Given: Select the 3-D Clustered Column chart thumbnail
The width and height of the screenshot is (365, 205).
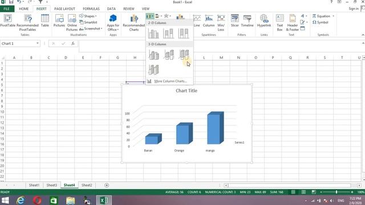Looking at the screenshot, I should click(153, 55).
